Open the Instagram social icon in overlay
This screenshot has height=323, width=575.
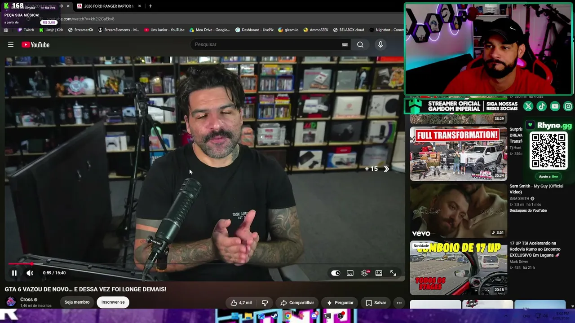[x=568, y=106]
